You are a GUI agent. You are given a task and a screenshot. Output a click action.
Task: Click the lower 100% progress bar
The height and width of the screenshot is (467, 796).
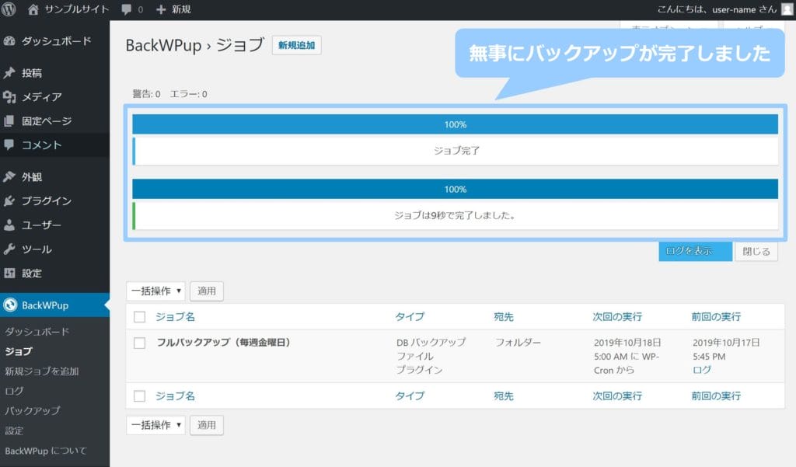455,189
